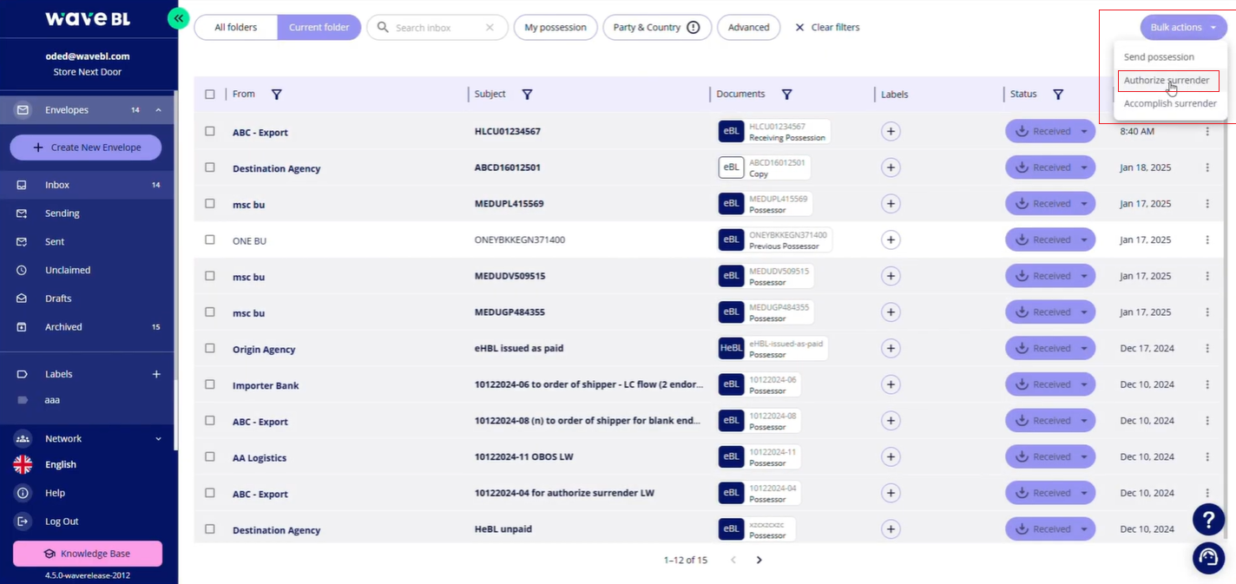Image resolution: width=1236 pixels, height=584 pixels.
Task: Open the Status column filter icon
Action: 1058,94
